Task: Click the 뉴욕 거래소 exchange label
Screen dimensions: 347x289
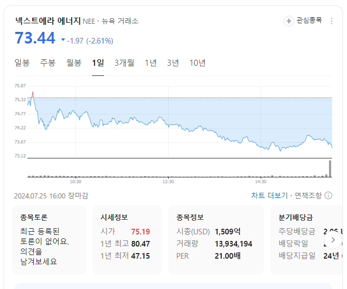Action: tap(120, 21)
